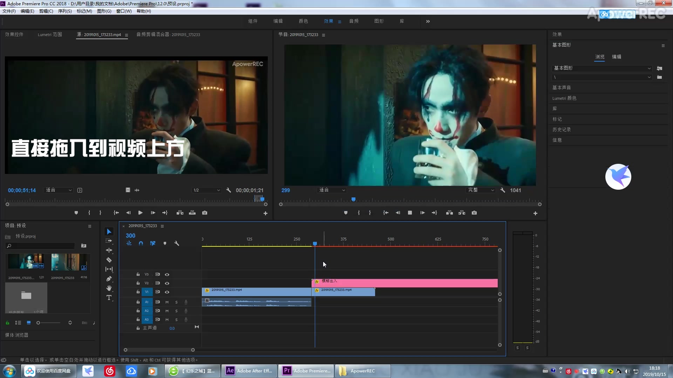Open timeline display settings wrench
The height and width of the screenshot is (378, 673).
(x=177, y=243)
